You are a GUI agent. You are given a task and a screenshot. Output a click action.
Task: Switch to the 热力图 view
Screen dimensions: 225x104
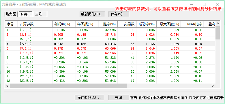tap(11, 14)
